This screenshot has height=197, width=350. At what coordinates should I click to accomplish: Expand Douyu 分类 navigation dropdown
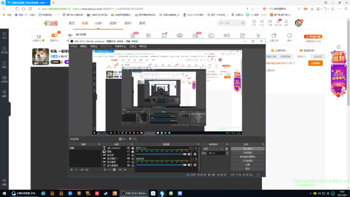coord(99,23)
